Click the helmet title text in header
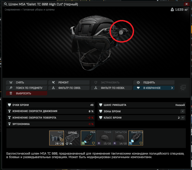Screen dimensions: 192x170 [x=43, y=4]
